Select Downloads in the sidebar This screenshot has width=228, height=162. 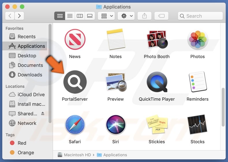[x=25, y=75]
